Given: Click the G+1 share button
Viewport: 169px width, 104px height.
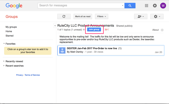Looking at the screenshot, I should point(107,29).
